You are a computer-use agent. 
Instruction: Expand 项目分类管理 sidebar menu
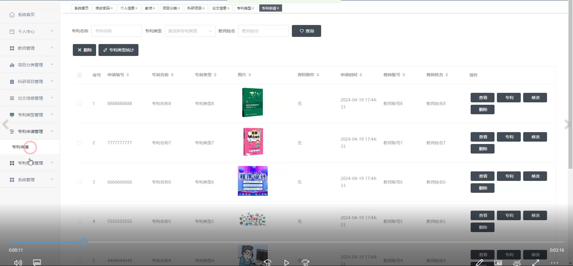pos(52,64)
